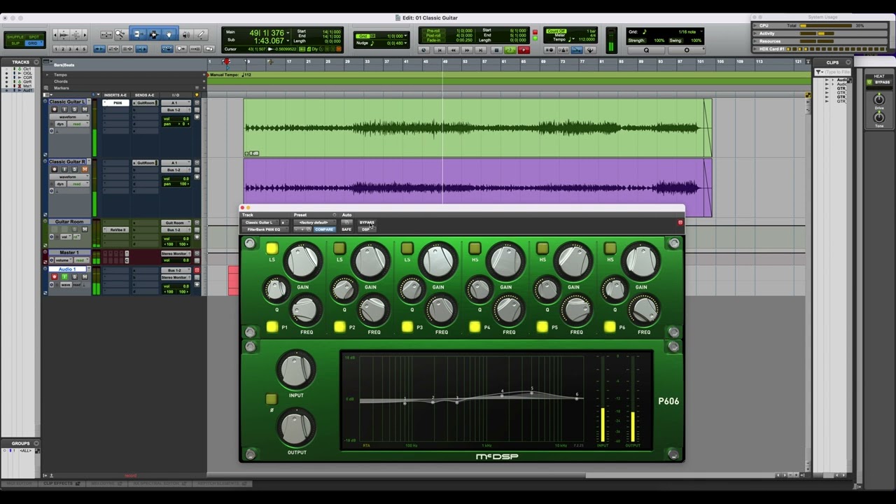Type in the Clips list filter field

coord(837,72)
